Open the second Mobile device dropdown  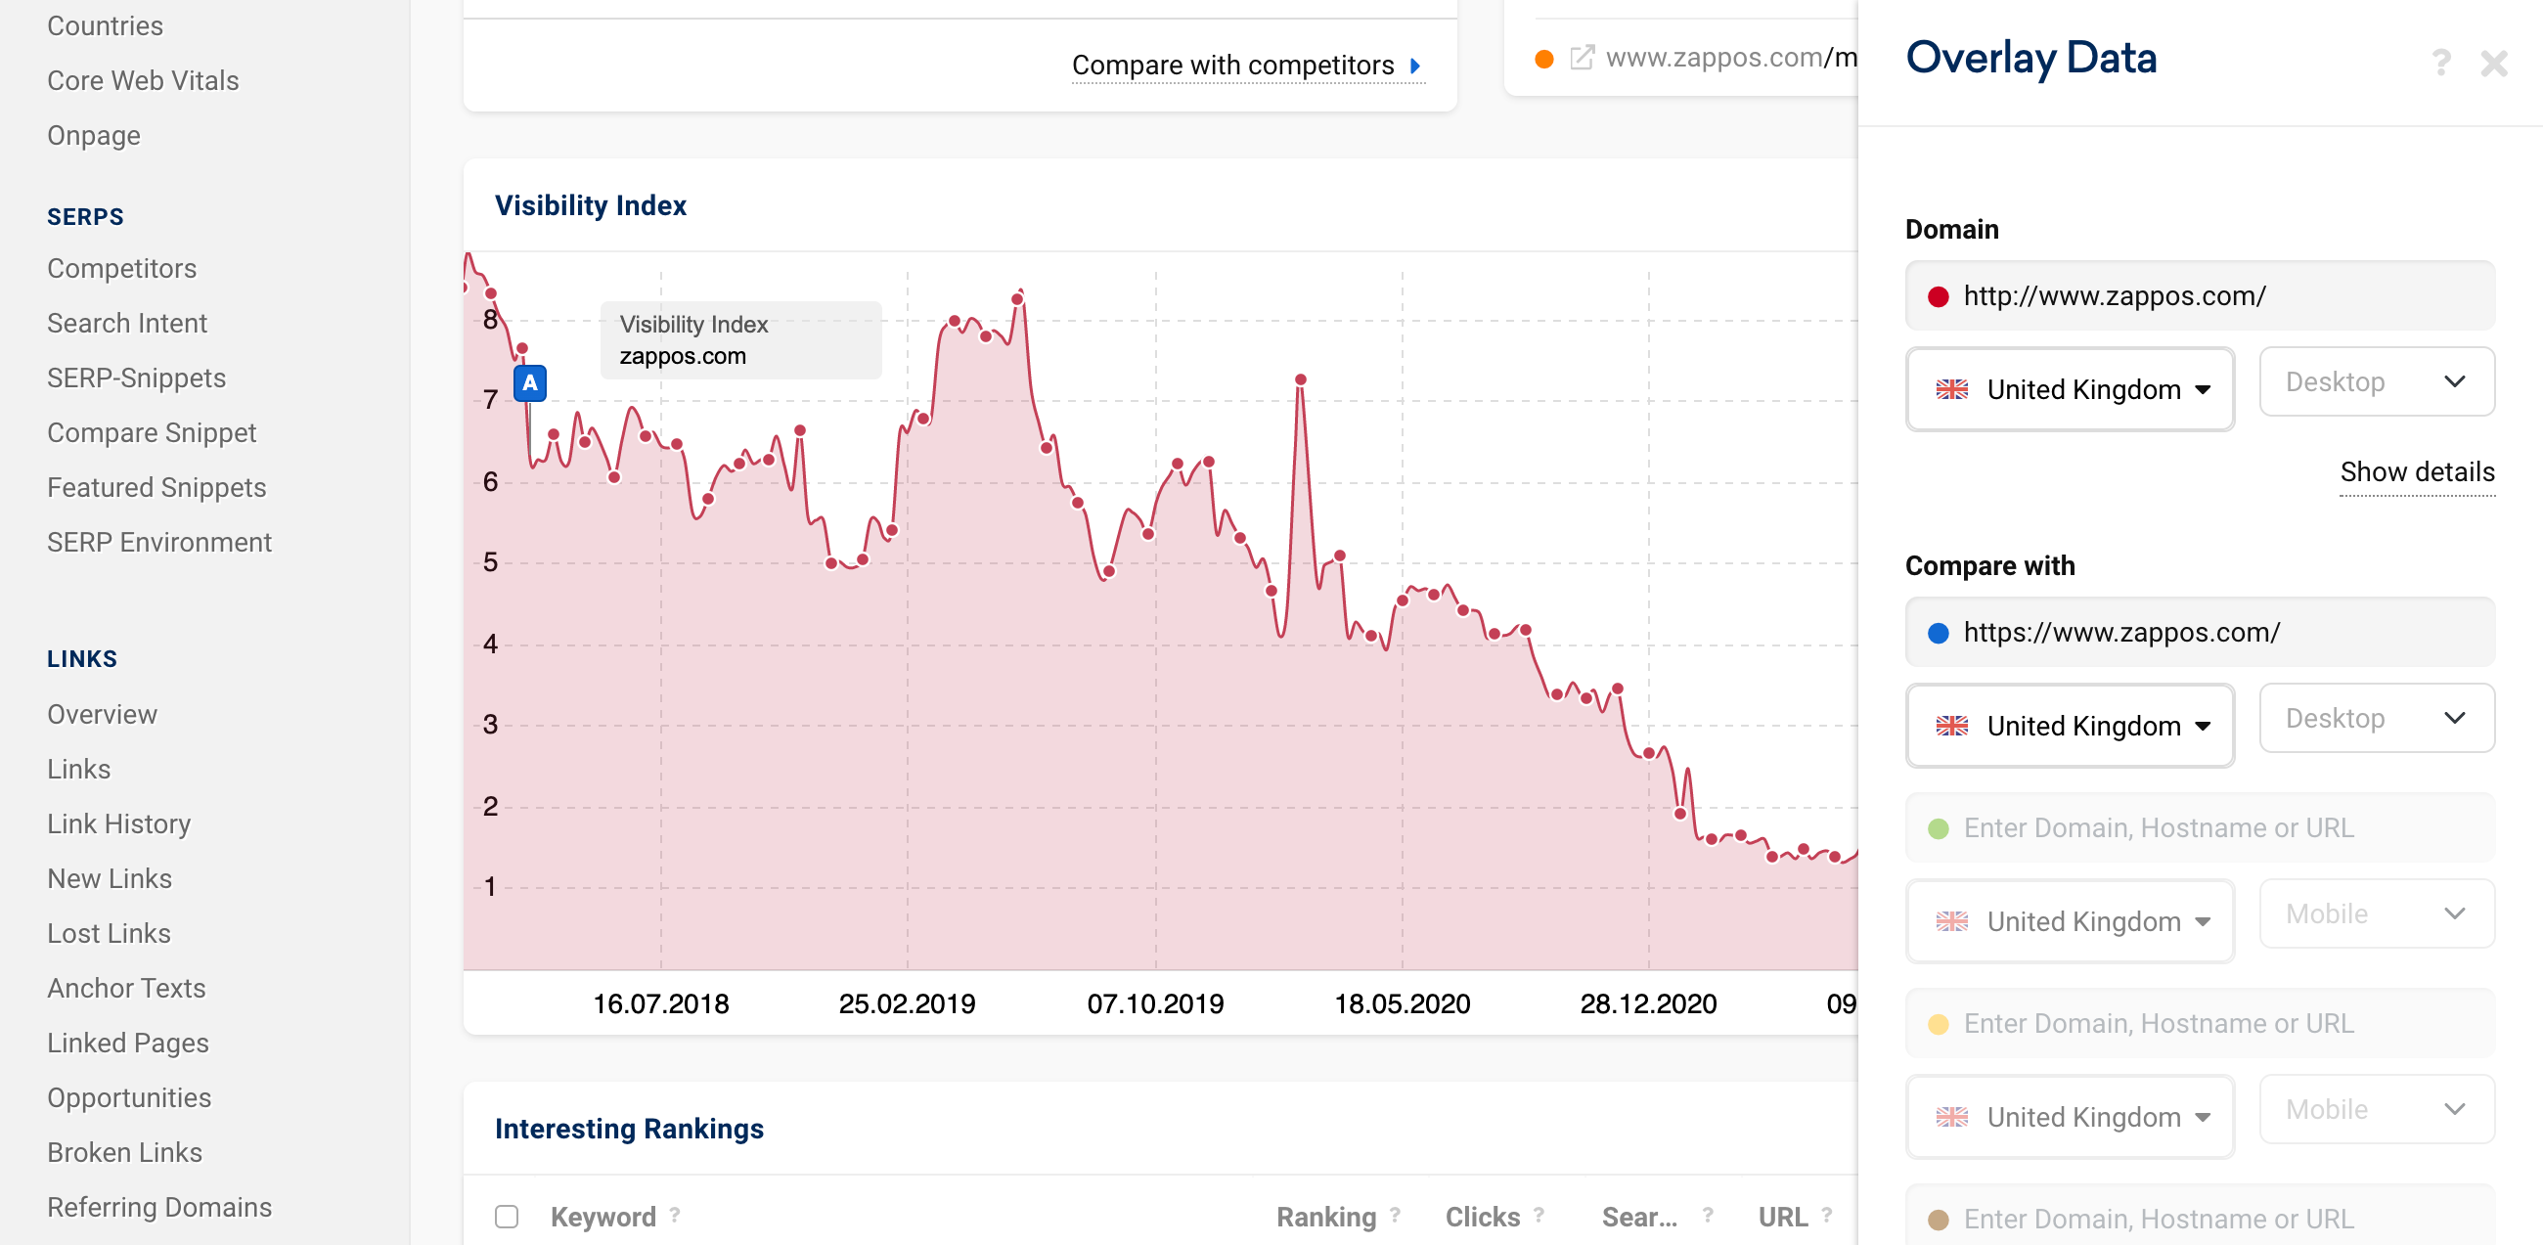[2376, 1110]
